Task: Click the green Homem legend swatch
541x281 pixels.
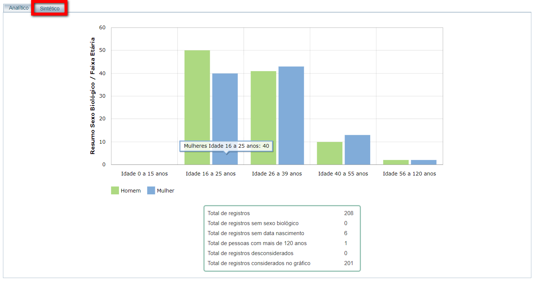Action: (115, 191)
